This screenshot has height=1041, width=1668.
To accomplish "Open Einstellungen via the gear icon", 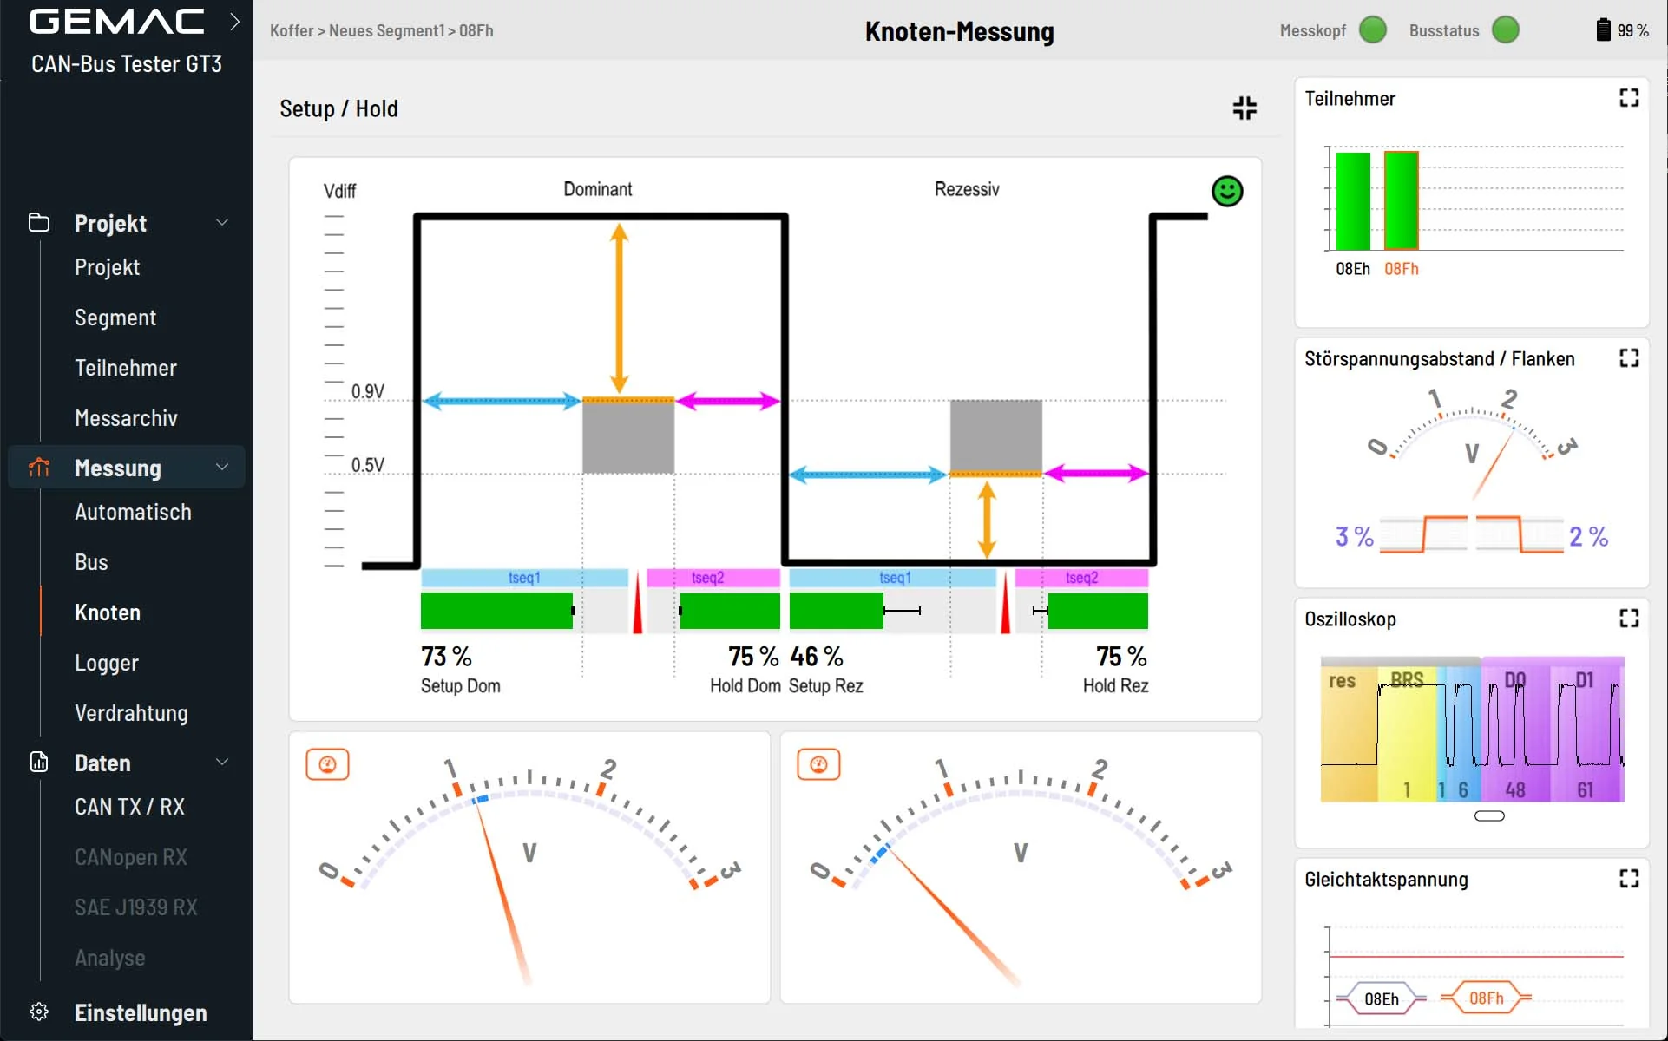I will tap(39, 1012).
